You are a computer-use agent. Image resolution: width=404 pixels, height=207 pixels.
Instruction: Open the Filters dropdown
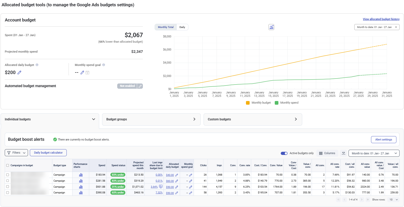[x=16, y=153]
